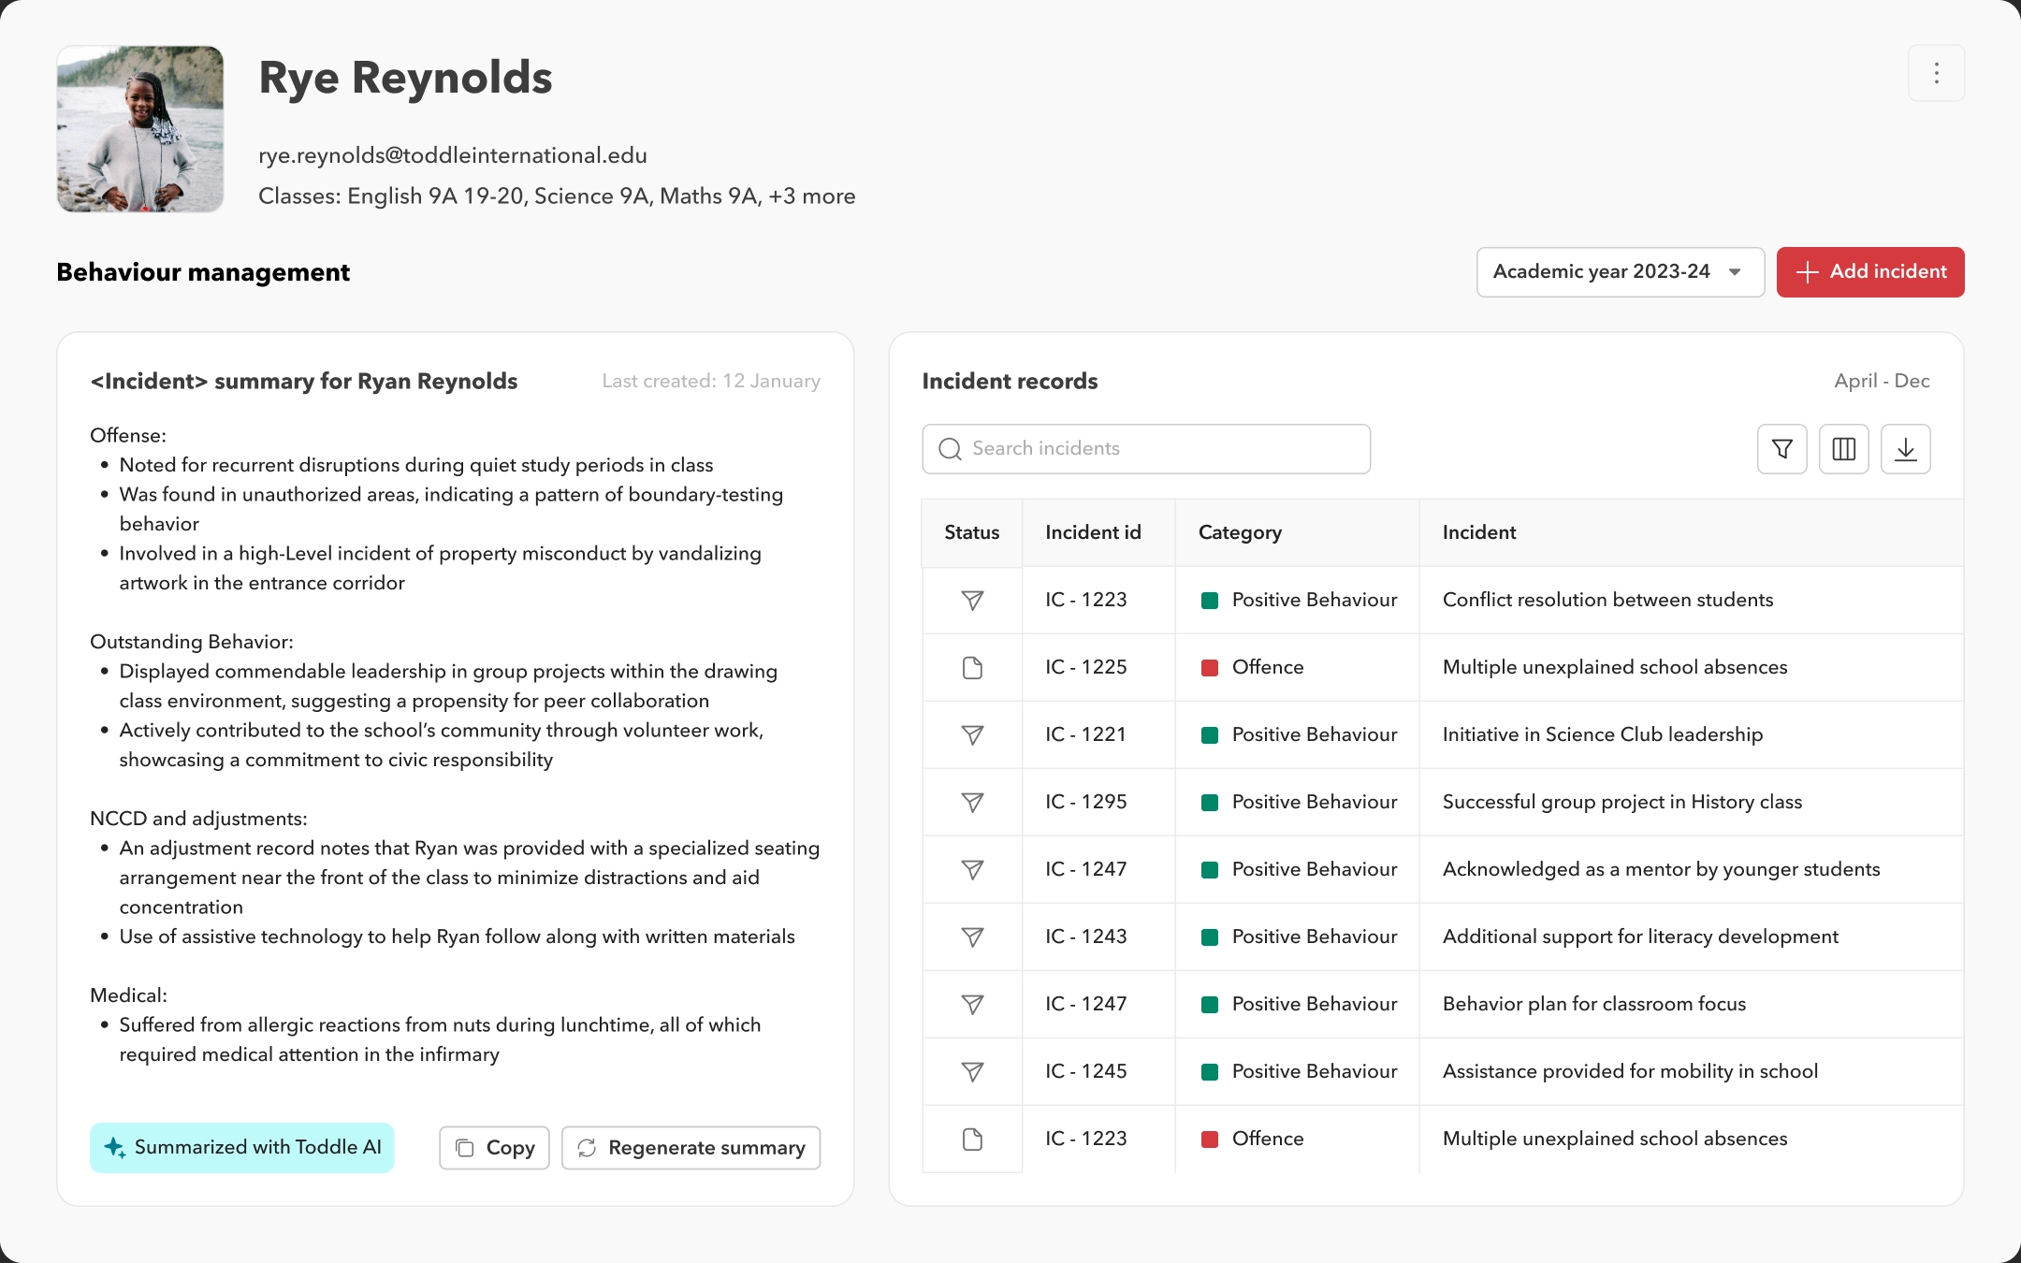Click 'Assistance provided for mobility in school'
2021x1263 pixels.
(1630, 1071)
